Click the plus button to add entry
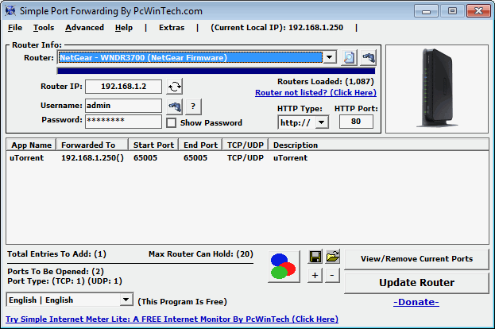Viewport: 495px width, 329px height. click(315, 275)
